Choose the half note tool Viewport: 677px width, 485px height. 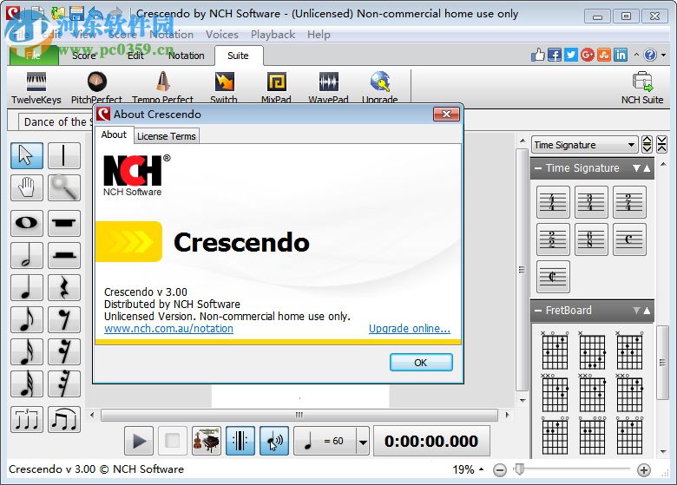pyautogui.click(x=26, y=255)
